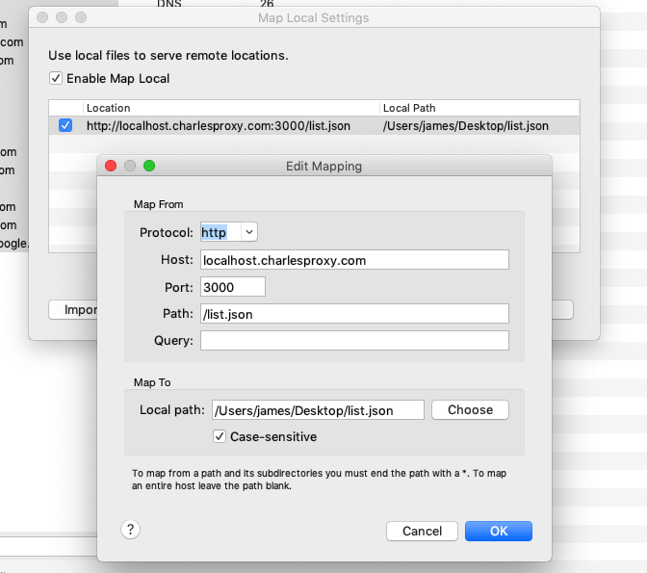
Task: Click the Import button in Map Local Settings
Action: click(73, 310)
